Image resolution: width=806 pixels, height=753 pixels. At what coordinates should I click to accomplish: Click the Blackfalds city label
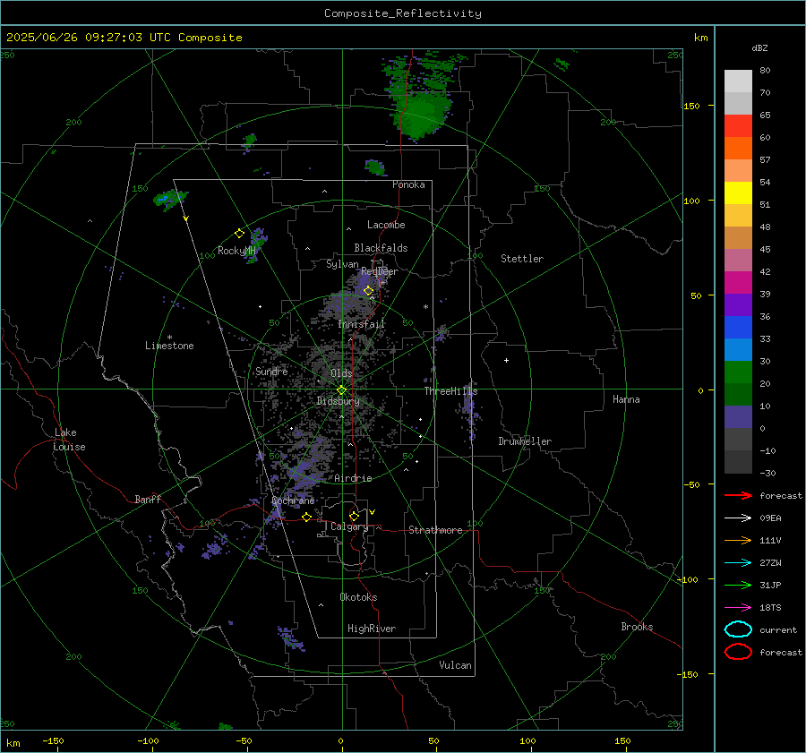pos(381,248)
